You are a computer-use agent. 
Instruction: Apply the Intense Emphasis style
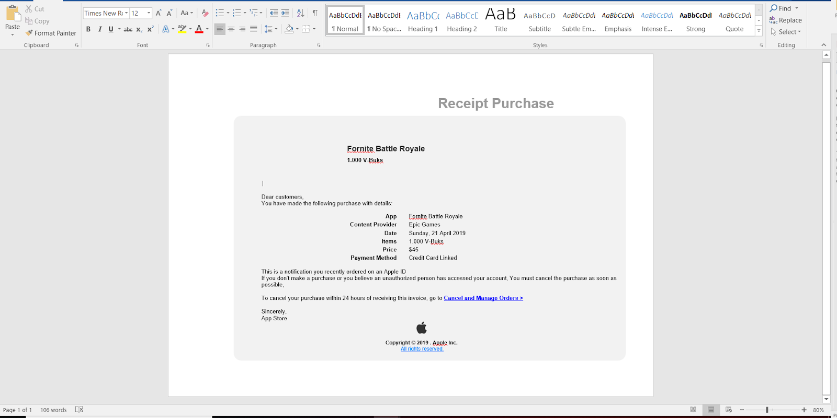click(x=657, y=20)
